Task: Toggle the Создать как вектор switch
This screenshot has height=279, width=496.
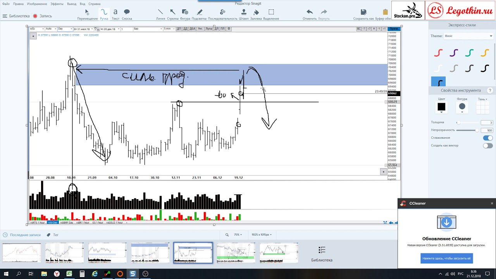Action: (488, 146)
